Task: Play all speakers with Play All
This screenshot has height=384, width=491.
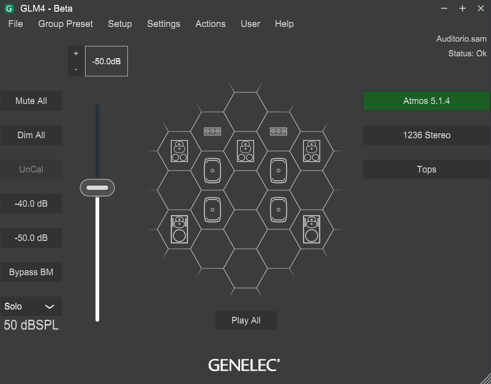Action: (245, 320)
